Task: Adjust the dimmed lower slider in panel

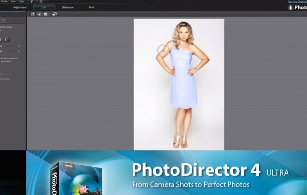Action: tap(6, 74)
